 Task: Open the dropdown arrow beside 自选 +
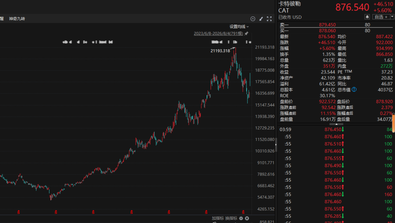pyautogui.click(x=392, y=16)
